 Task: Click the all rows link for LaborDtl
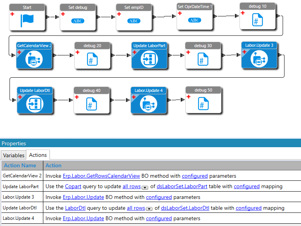click(136, 208)
